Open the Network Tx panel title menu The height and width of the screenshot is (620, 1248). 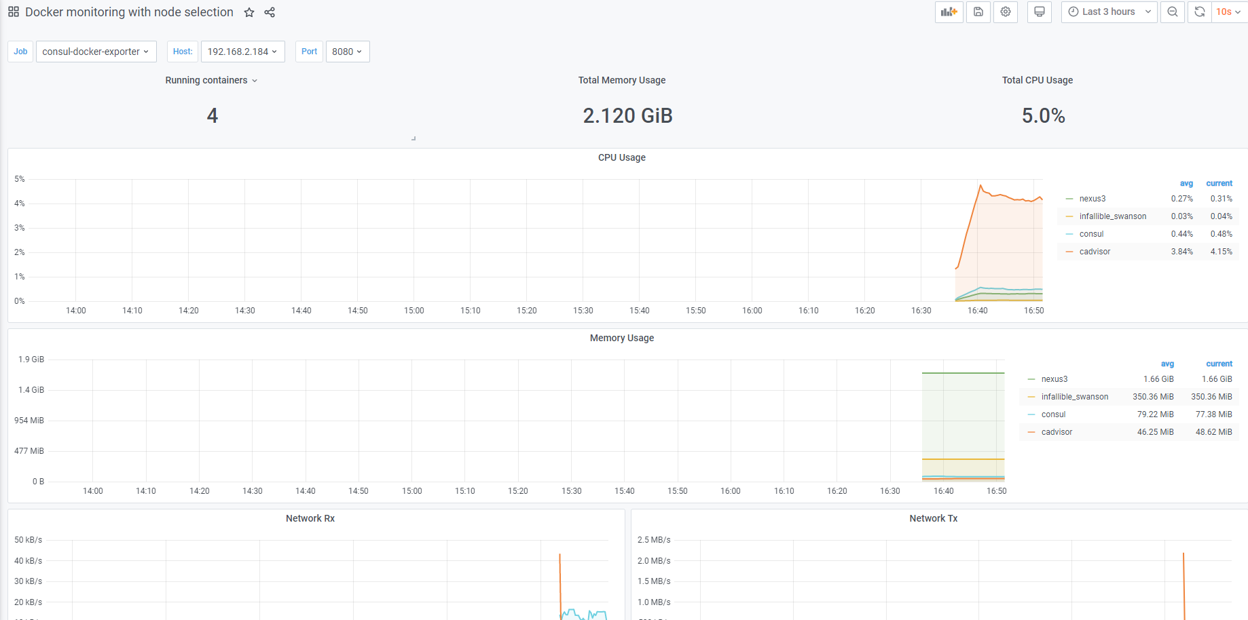click(934, 518)
